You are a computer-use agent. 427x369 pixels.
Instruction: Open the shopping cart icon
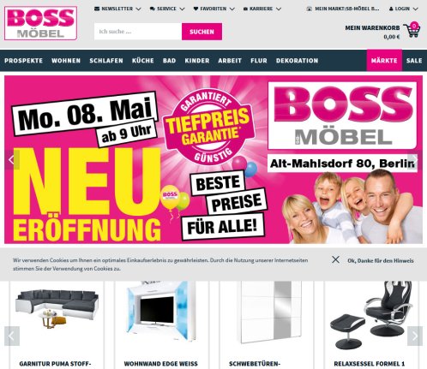pos(412,30)
